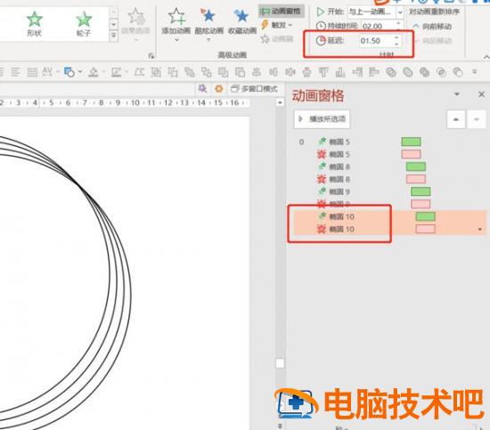This screenshot has height=430, width=490.
Task: Open the 效果选项 effect options
Action: click(135, 25)
